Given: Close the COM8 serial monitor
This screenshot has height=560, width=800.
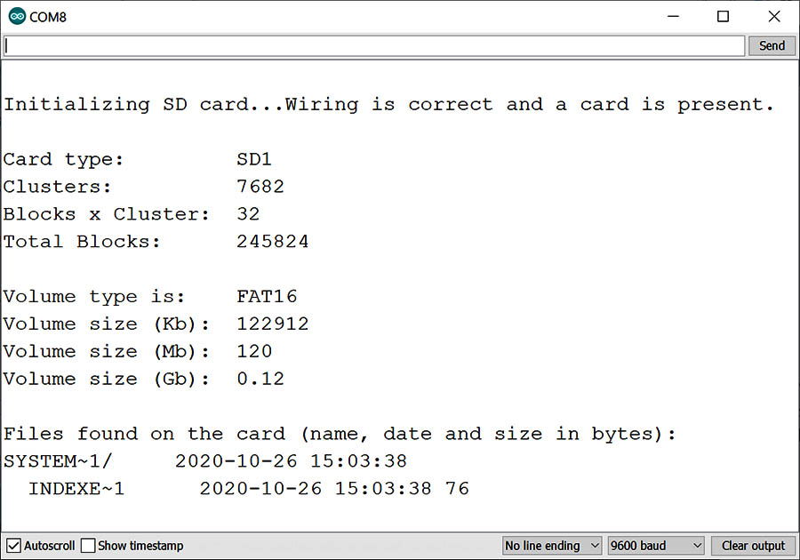Looking at the screenshot, I should pyautogui.click(x=773, y=17).
